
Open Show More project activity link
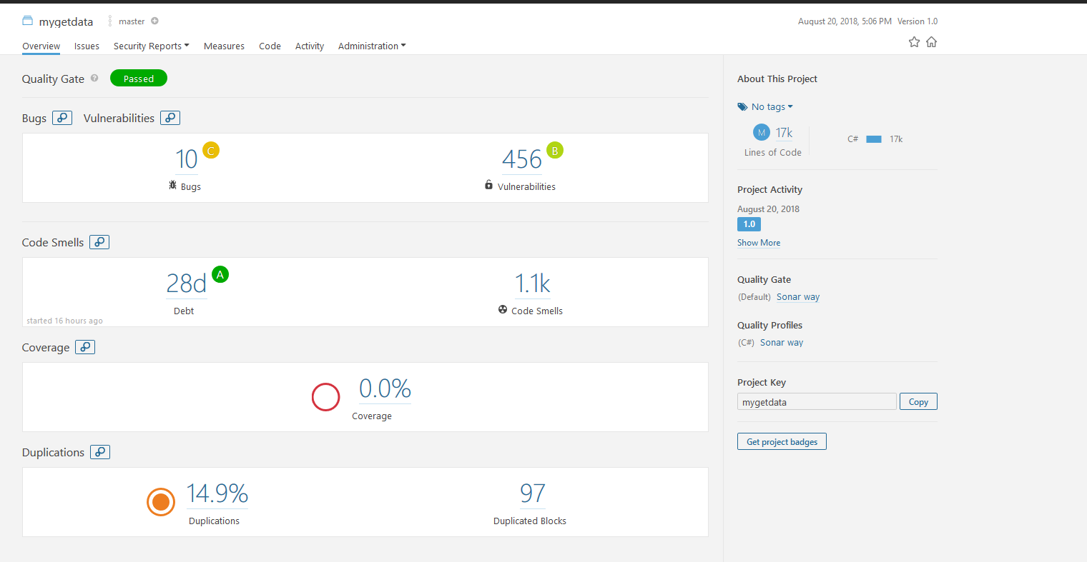pos(759,243)
